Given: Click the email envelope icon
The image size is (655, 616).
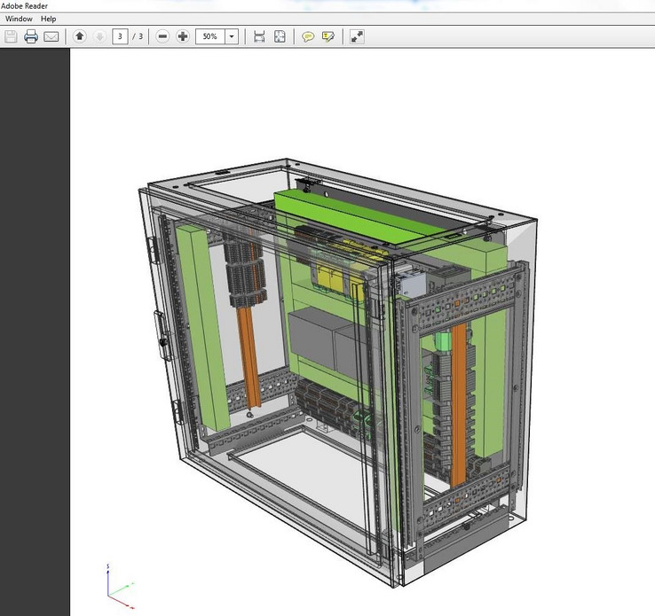Looking at the screenshot, I should [51, 36].
